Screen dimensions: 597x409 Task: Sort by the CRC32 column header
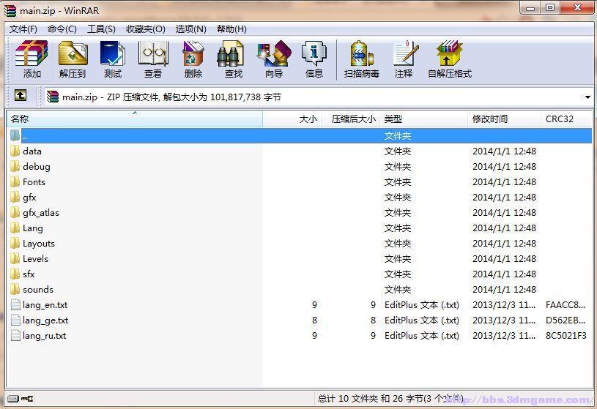tap(559, 119)
